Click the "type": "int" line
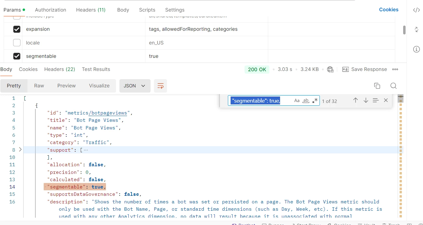The height and width of the screenshot is (225, 423). 67,135
